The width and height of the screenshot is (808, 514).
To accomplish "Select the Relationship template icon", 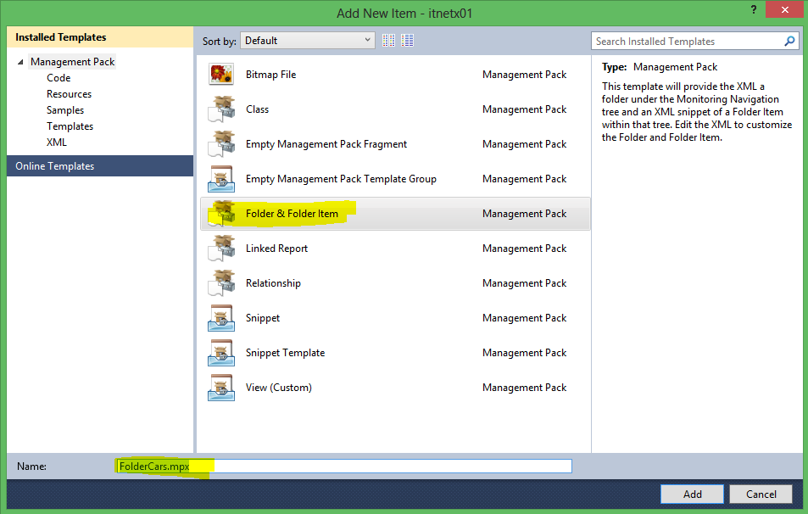I will pyautogui.click(x=221, y=283).
